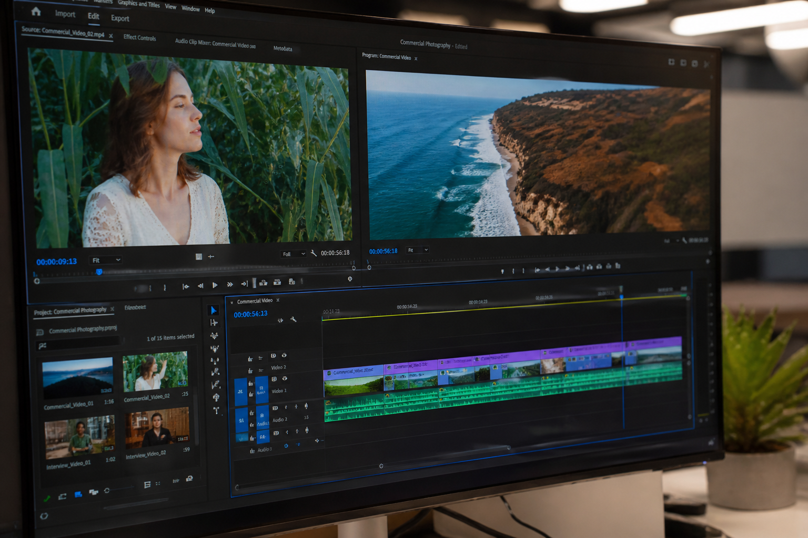The image size is (808, 538).
Task: Click Program monitor Go to In button
Action: (x=537, y=270)
